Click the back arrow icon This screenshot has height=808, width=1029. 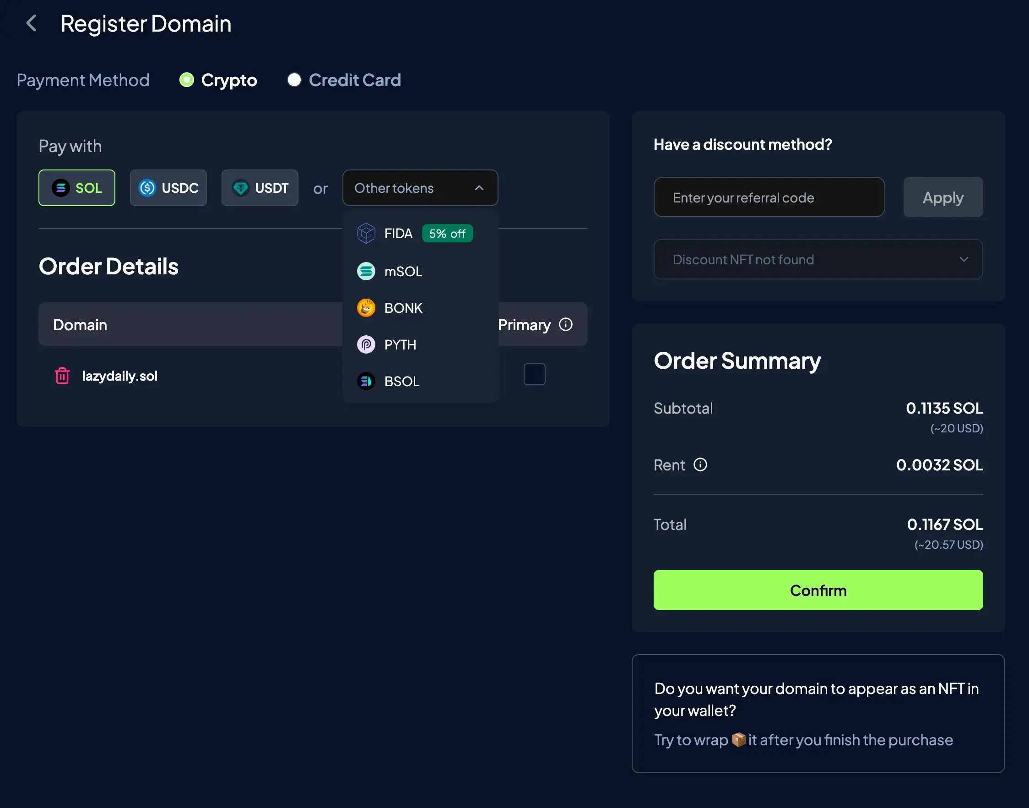31,23
